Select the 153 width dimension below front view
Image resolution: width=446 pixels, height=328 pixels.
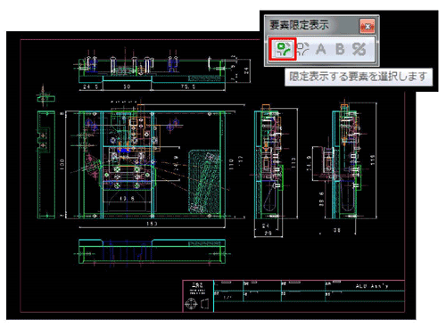[x=152, y=224]
